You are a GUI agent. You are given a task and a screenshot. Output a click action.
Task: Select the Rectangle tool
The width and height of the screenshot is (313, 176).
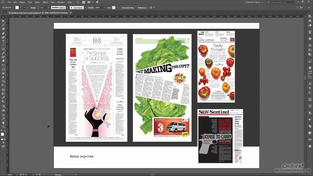coord(3,49)
